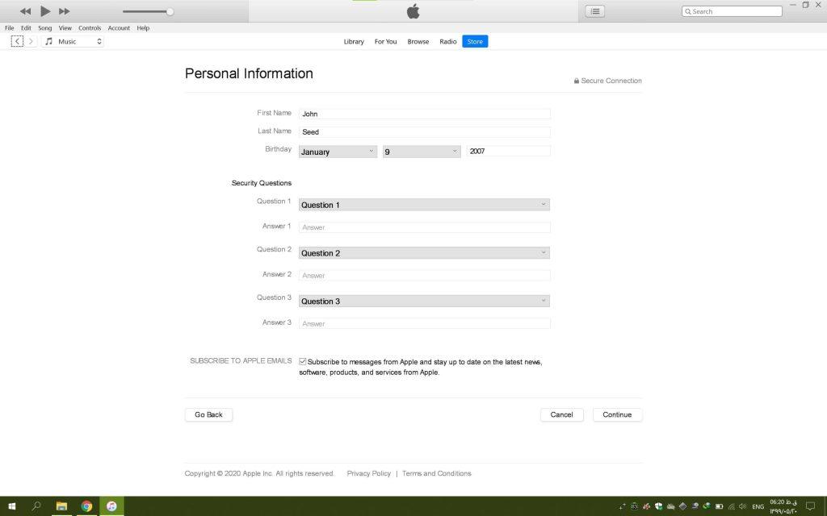The width and height of the screenshot is (827, 516).
Task: Click the iTunes icon in the taskbar
Action: click(x=111, y=506)
